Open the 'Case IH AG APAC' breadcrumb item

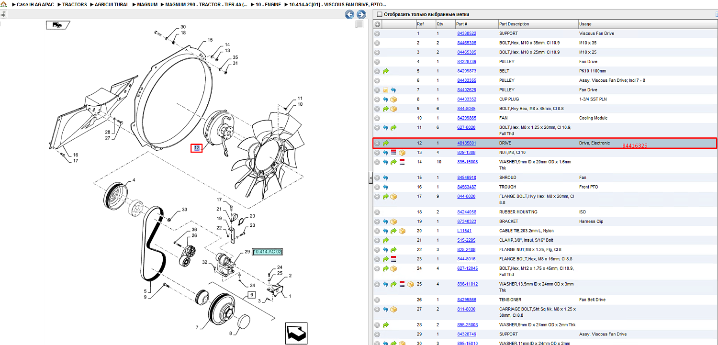coord(35,4)
